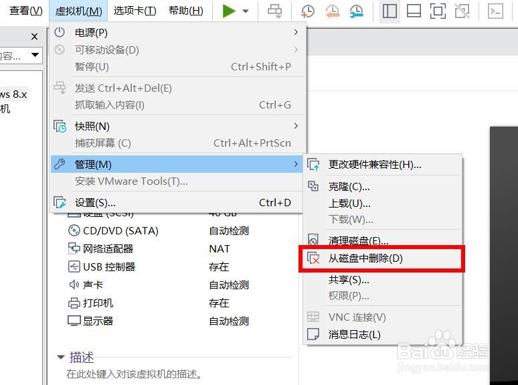This screenshot has height=385, width=518.
Task: Expand the 快照(N) submenu
Action: pyautogui.click(x=177, y=126)
